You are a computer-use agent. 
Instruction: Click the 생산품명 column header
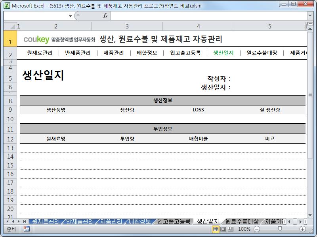(x=56, y=110)
